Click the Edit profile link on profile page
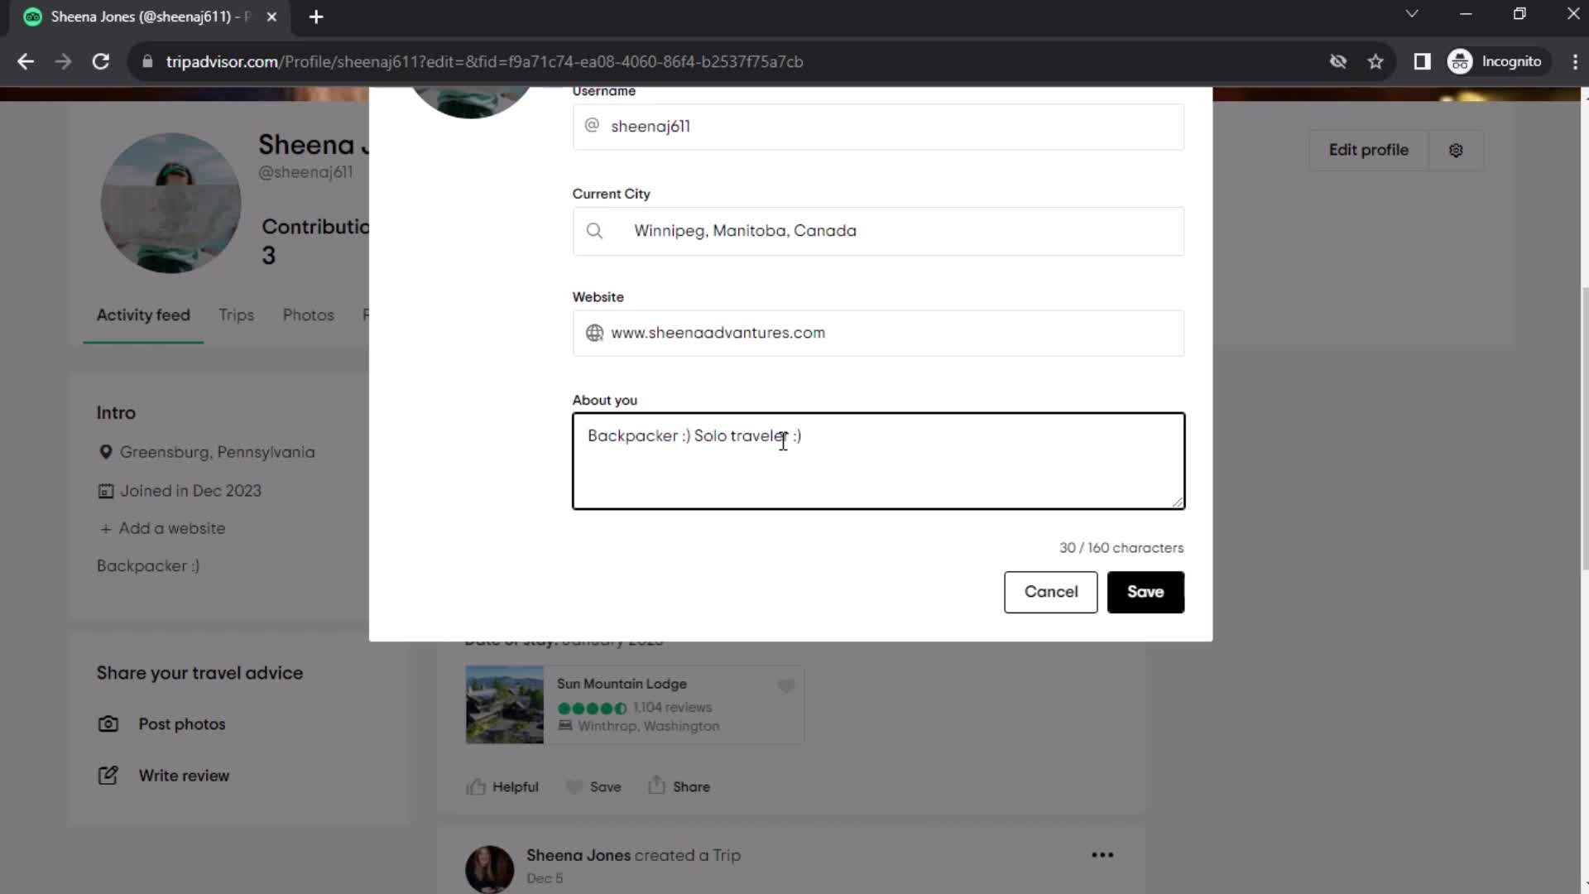 click(1369, 150)
